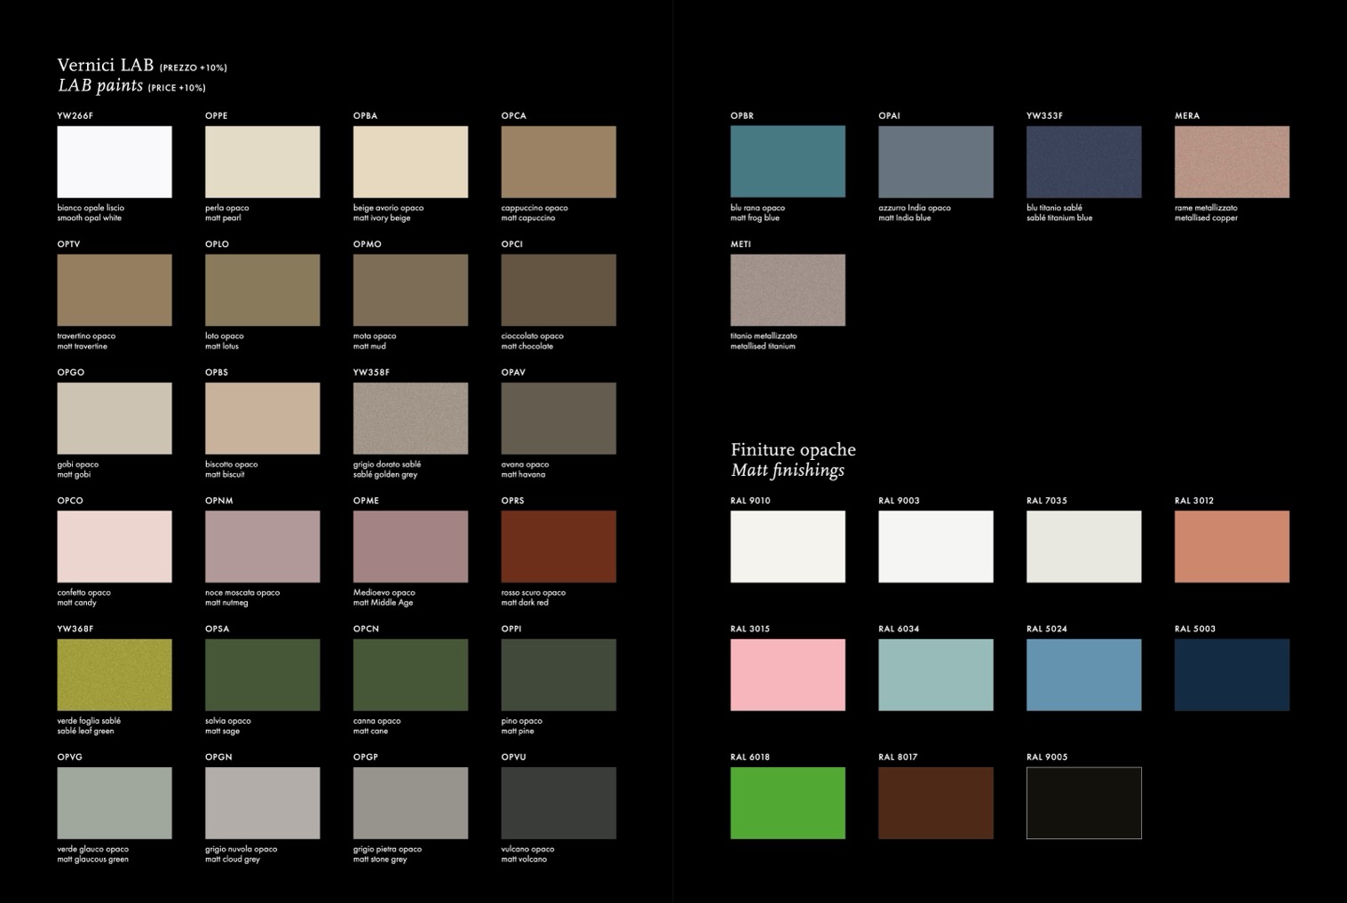Click the OPVU matt volcano swatch
1347x903 pixels.
pyautogui.click(x=559, y=803)
